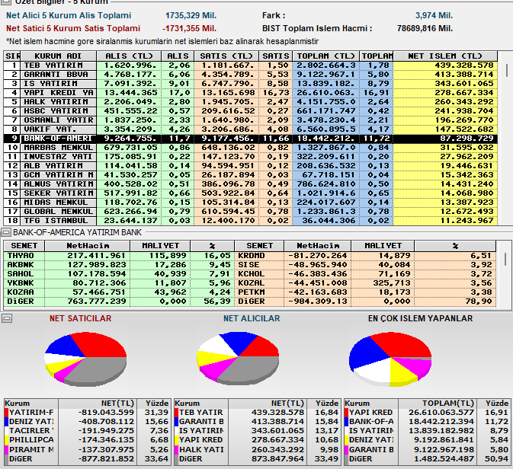Click red swatch next to TEB YATIR
The height and width of the screenshot is (469, 513).
pyautogui.click(x=177, y=413)
